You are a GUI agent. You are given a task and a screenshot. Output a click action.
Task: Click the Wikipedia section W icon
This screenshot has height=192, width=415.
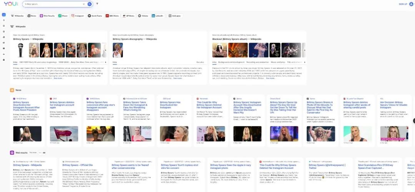12,26
